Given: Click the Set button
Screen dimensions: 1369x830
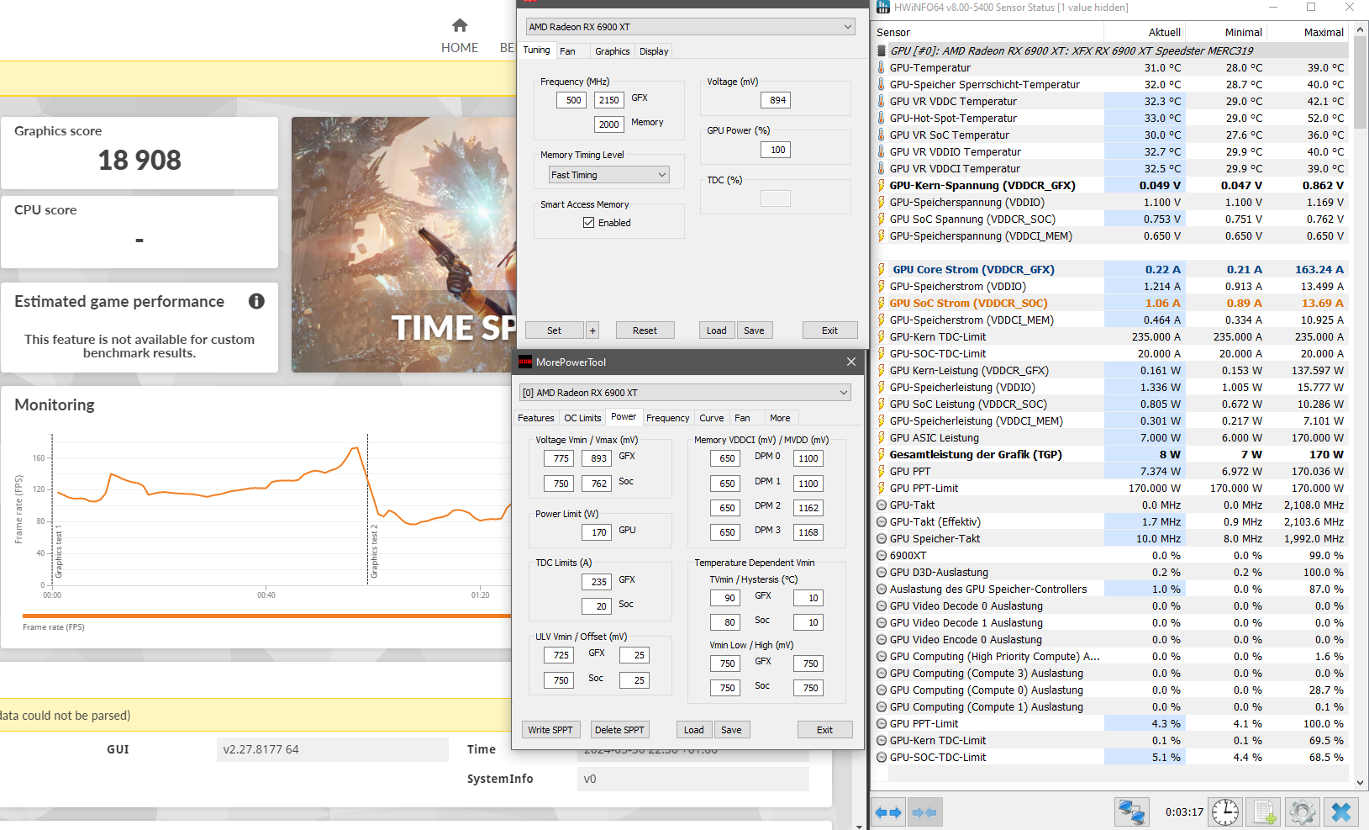Looking at the screenshot, I should pos(555,330).
